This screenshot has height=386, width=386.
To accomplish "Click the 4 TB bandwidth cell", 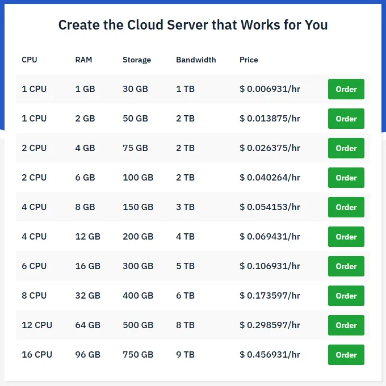I will [185, 237].
